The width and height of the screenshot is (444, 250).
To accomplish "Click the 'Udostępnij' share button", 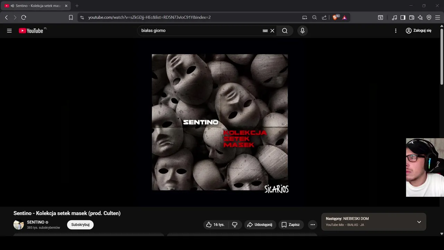I will [x=260, y=225].
